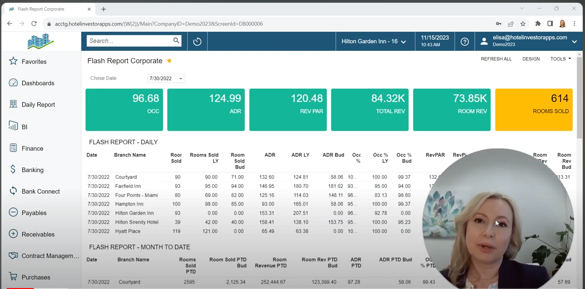This screenshot has width=585, height=289.
Task: Open the Payables minus-circle icon
Action: [x=13, y=212]
